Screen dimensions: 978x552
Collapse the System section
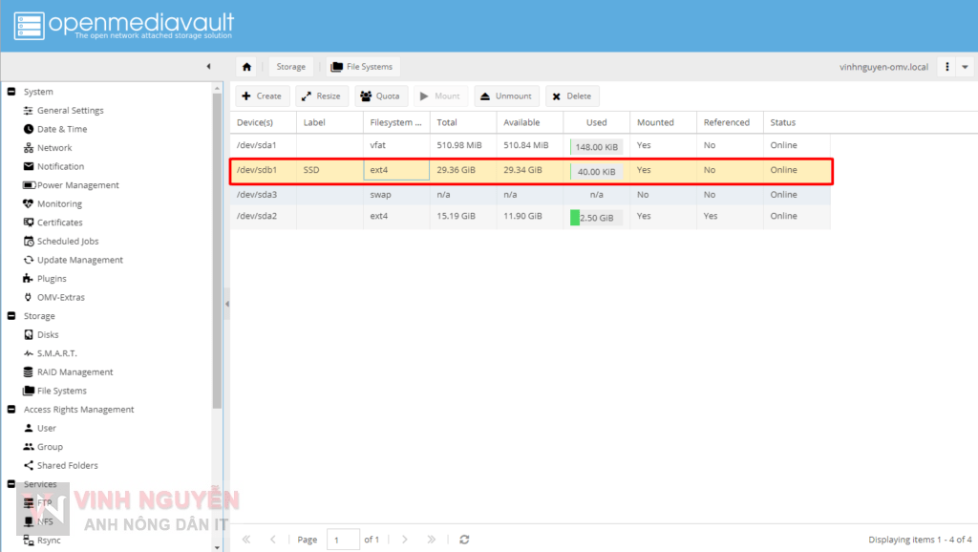[11, 91]
